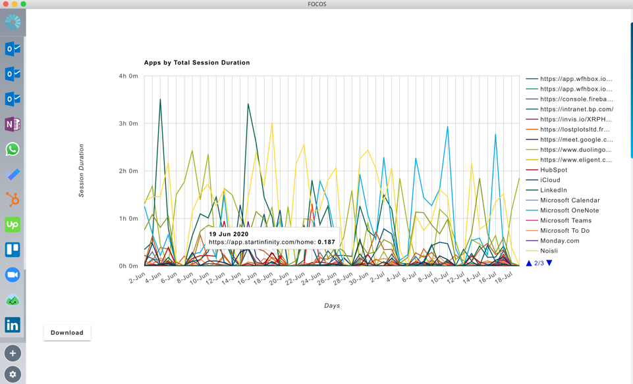
Task: Click the iCloud legend color line
Action: pyautogui.click(x=532, y=180)
